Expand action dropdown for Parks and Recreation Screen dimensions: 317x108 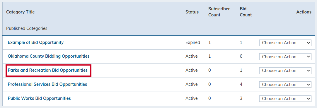point(285,71)
